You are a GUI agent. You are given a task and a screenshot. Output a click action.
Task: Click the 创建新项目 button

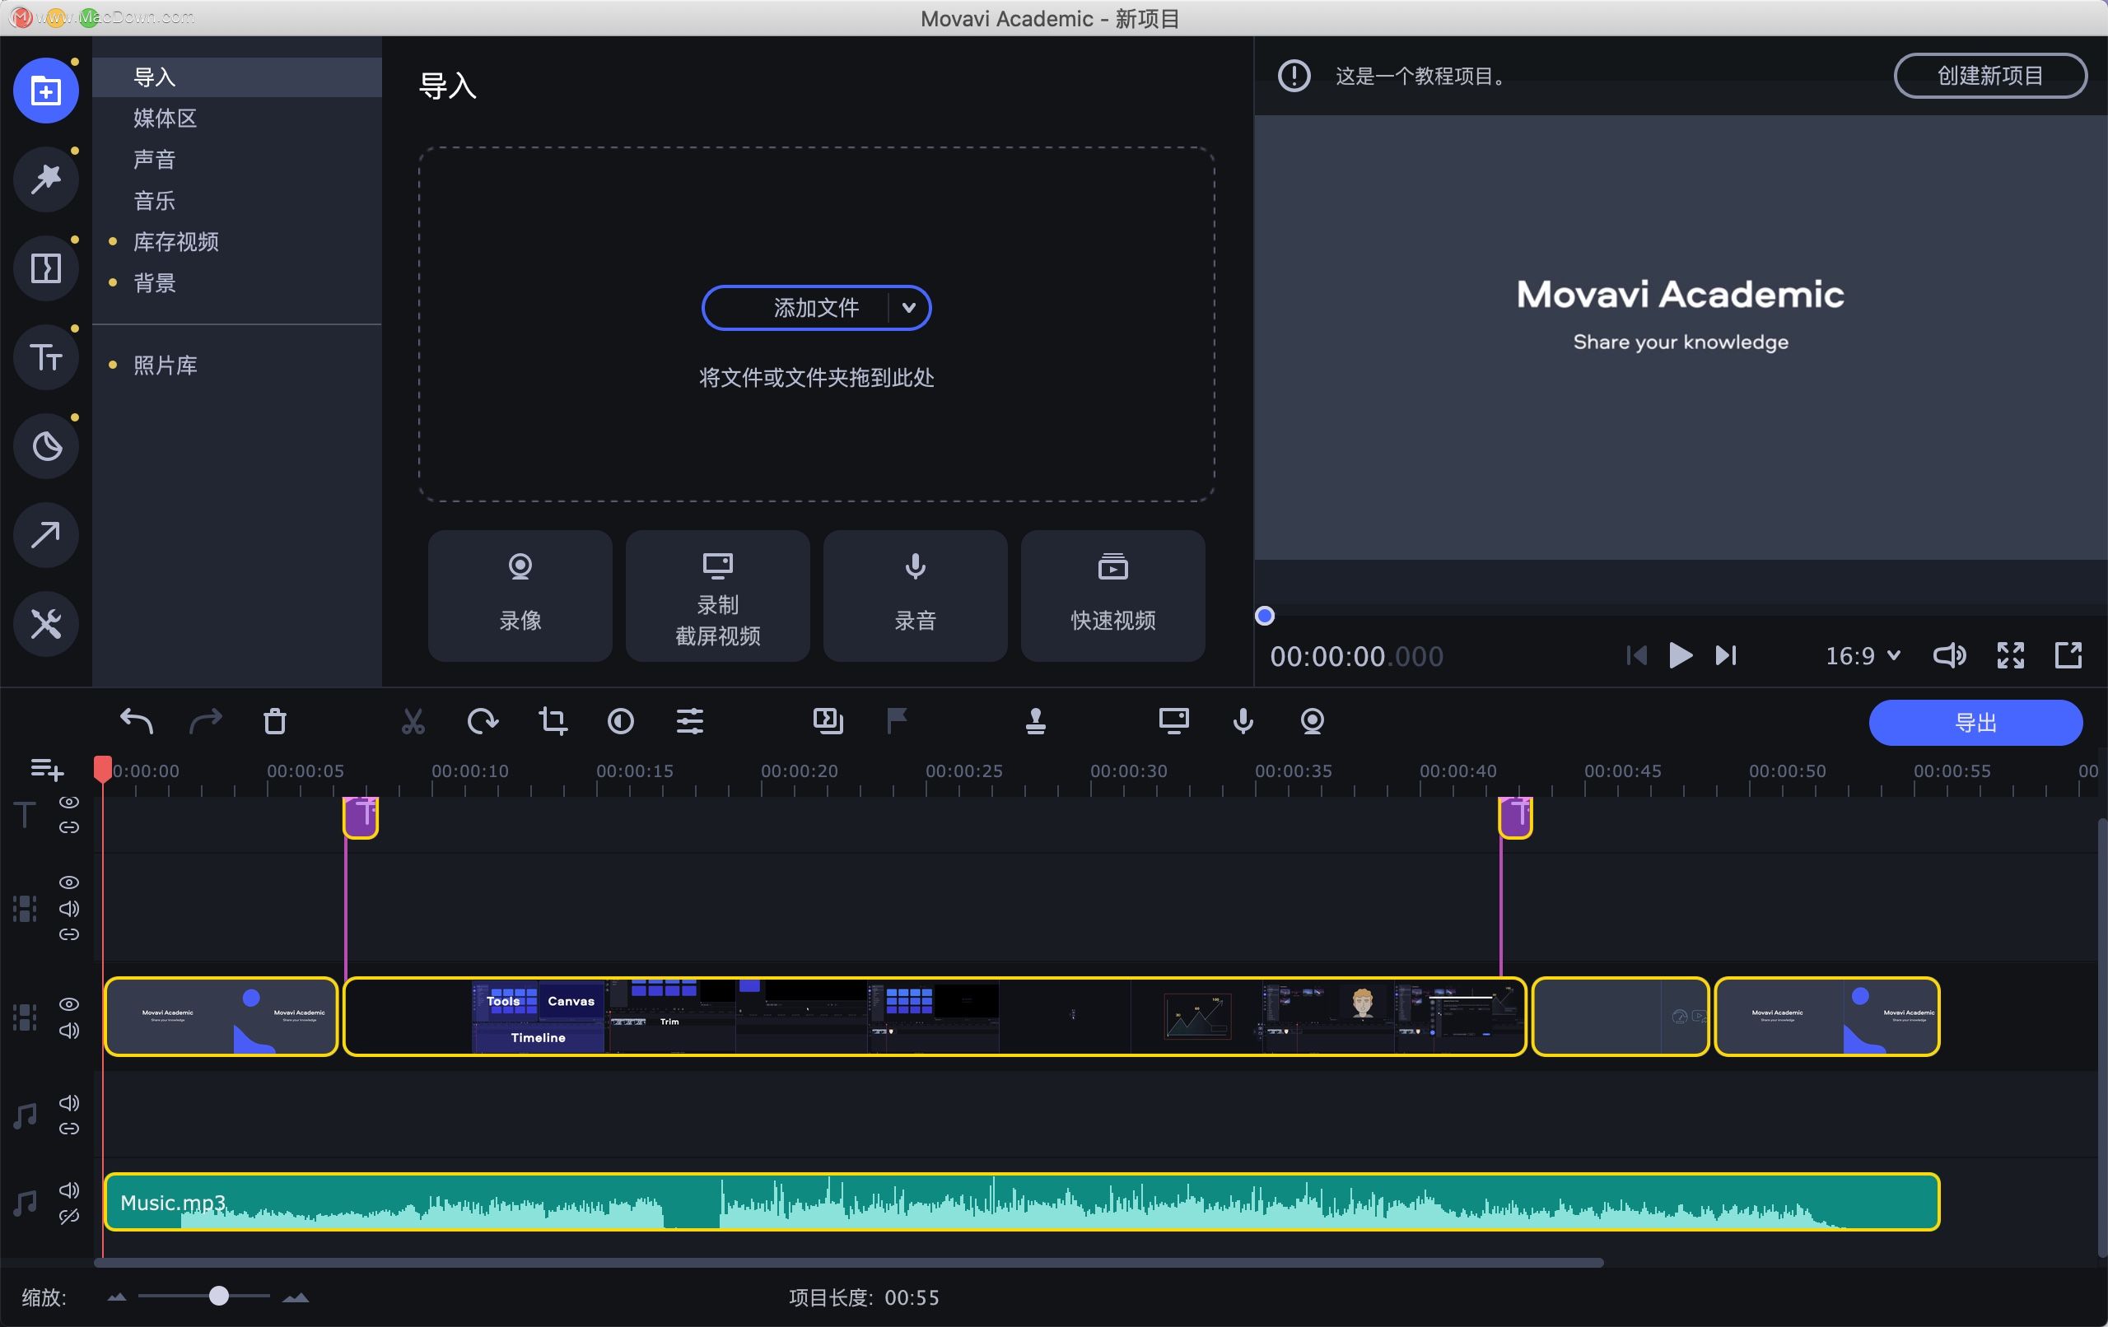(x=1989, y=77)
